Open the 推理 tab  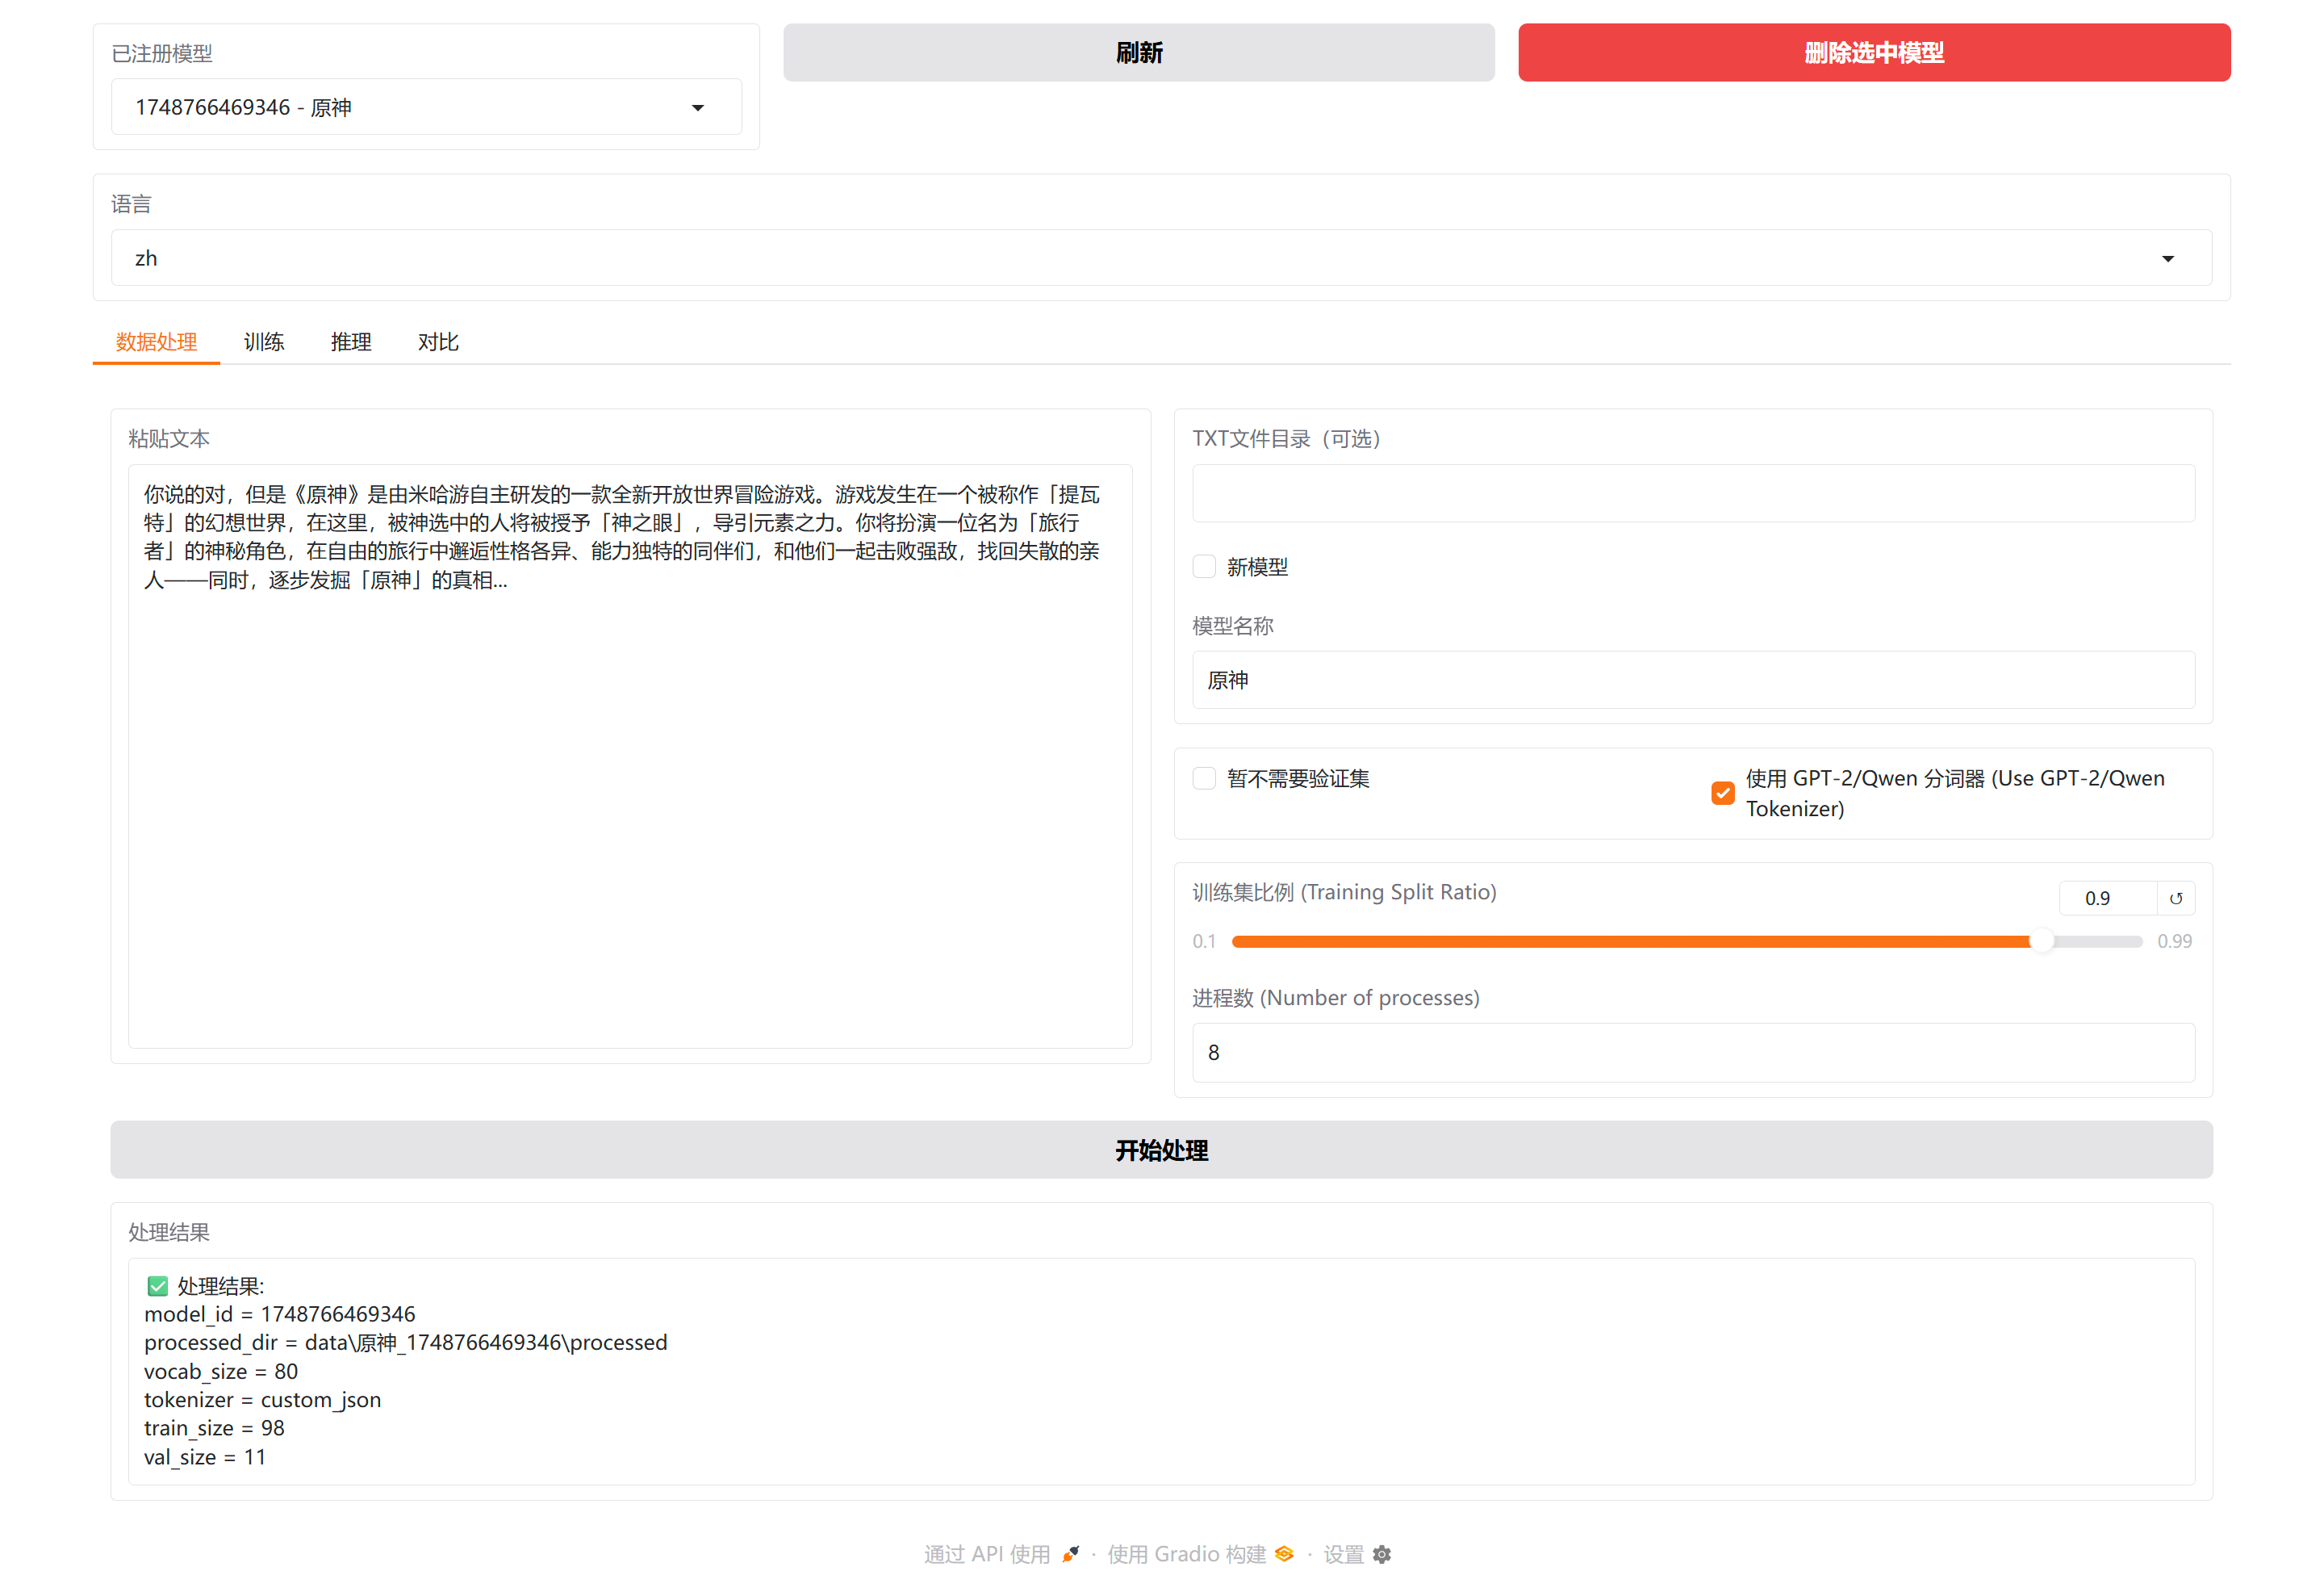351,342
